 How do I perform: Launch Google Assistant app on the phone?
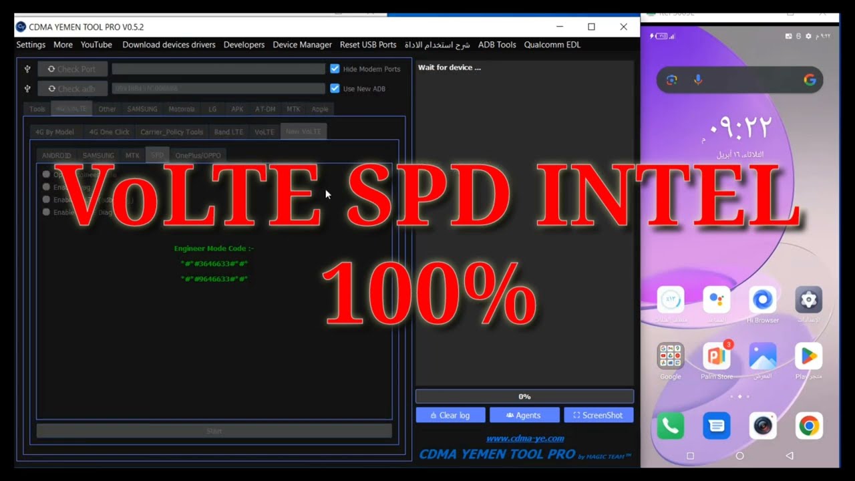point(716,299)
